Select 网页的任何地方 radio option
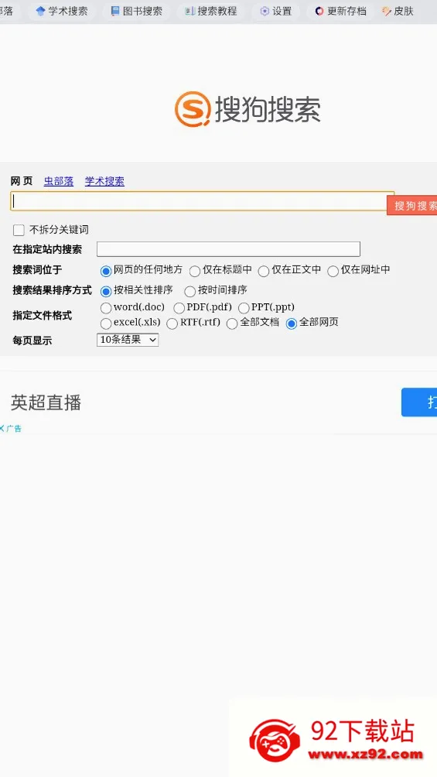The height and width of the screenshot is (777, 437). point(105,271)
